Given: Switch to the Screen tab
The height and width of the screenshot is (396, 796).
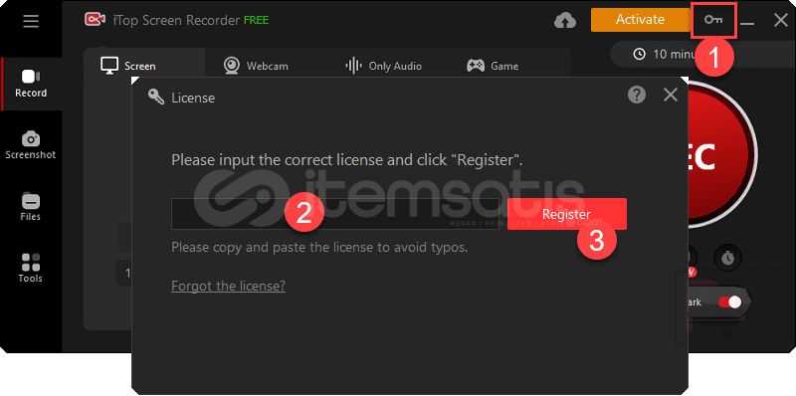Looking at the screenshot, I should (x=128, y=66).
